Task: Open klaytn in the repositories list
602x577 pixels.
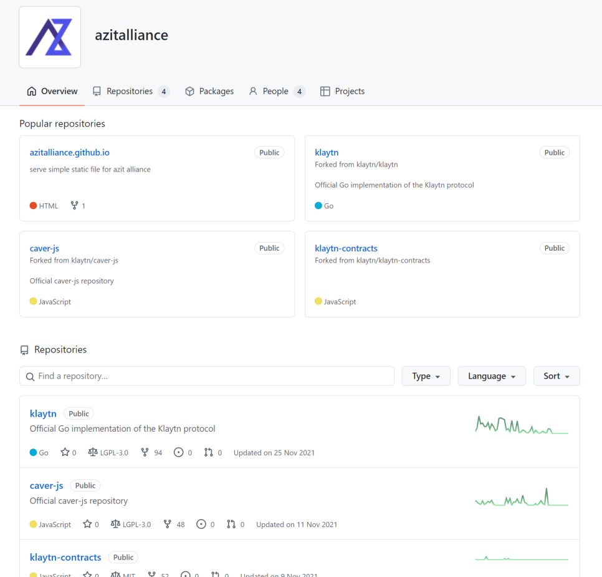Action: 43,414
